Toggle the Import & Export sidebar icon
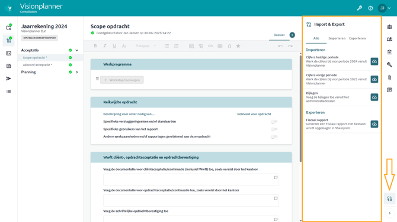This screenshot has height=222, width=397. pyautogui.click(x=389, y=199)
